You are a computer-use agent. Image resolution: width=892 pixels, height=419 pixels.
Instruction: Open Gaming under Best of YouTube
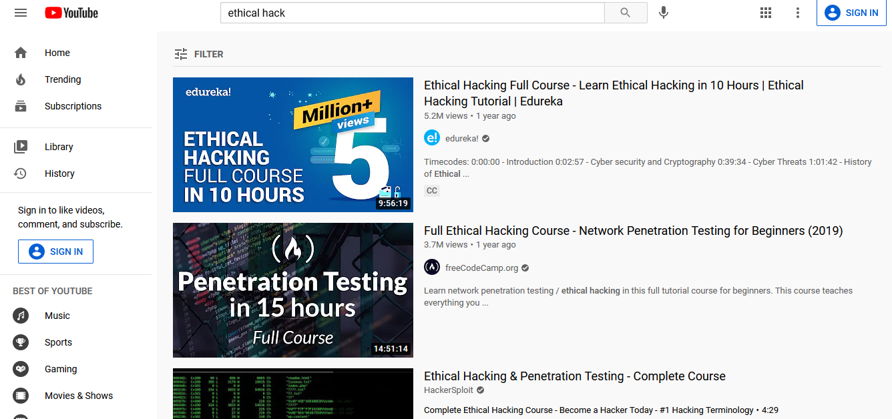(x=75, y=369)
